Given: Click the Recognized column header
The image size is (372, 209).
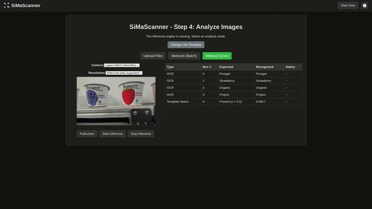Looking at the screenshot, I should click(265, 67).
